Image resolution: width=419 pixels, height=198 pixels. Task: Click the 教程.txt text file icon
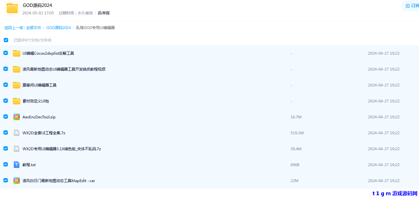(x=17, y=165)
